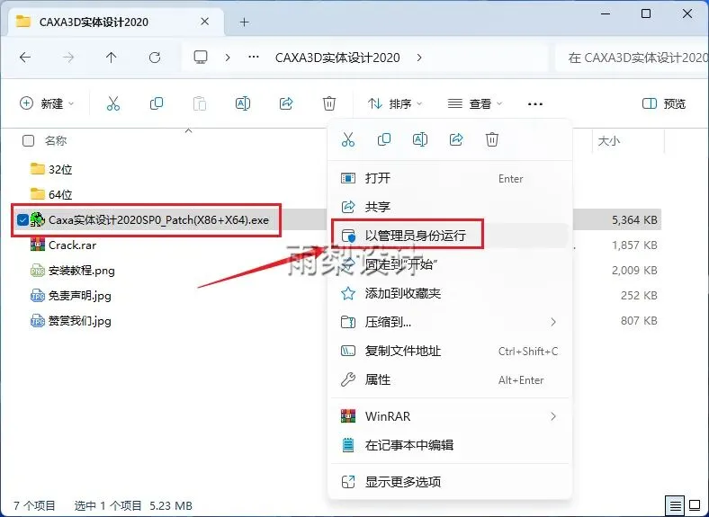The height and width of the screenshot is (517, 709).
Task: Click the This PC monitor icon in the address bar
Action: pyautogui.click(x=201, y=58)
